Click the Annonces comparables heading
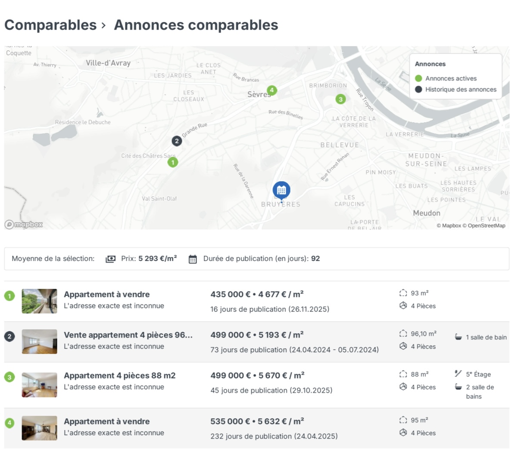The width and height of the screenshot is (518, 461). click(x=196, y=25)
